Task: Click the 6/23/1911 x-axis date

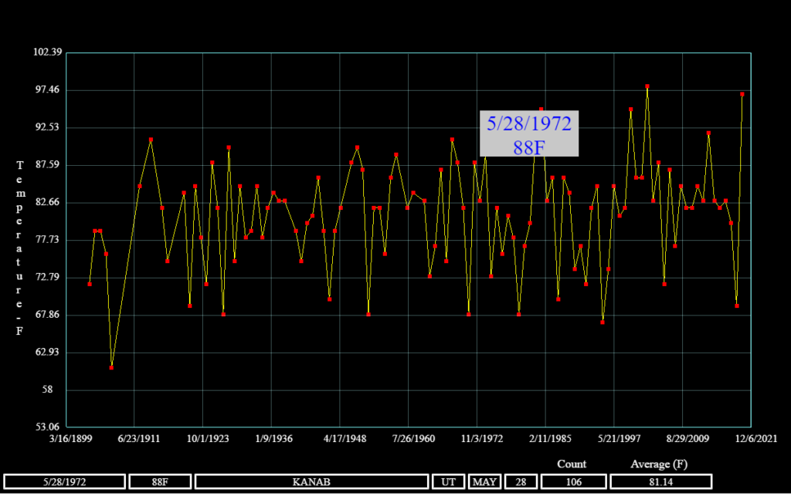Action: (139, 439)
